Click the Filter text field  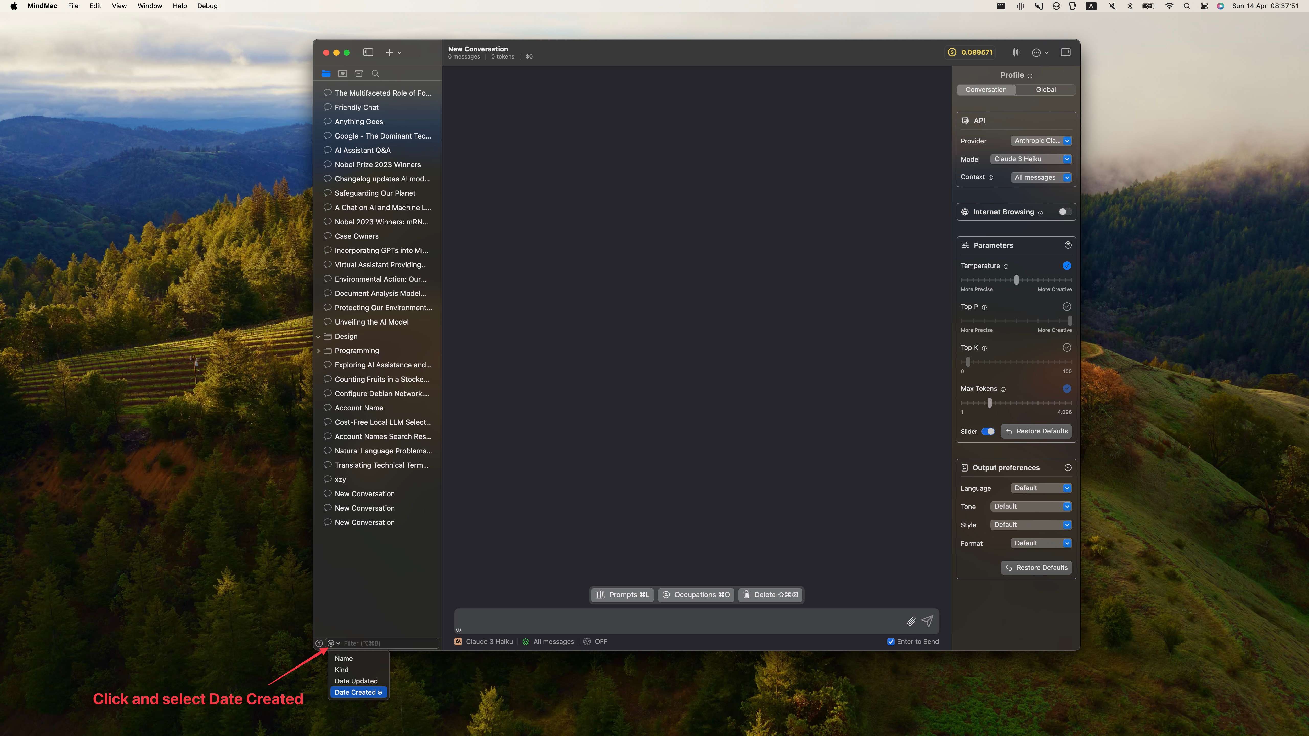click(x=390, y=643)
